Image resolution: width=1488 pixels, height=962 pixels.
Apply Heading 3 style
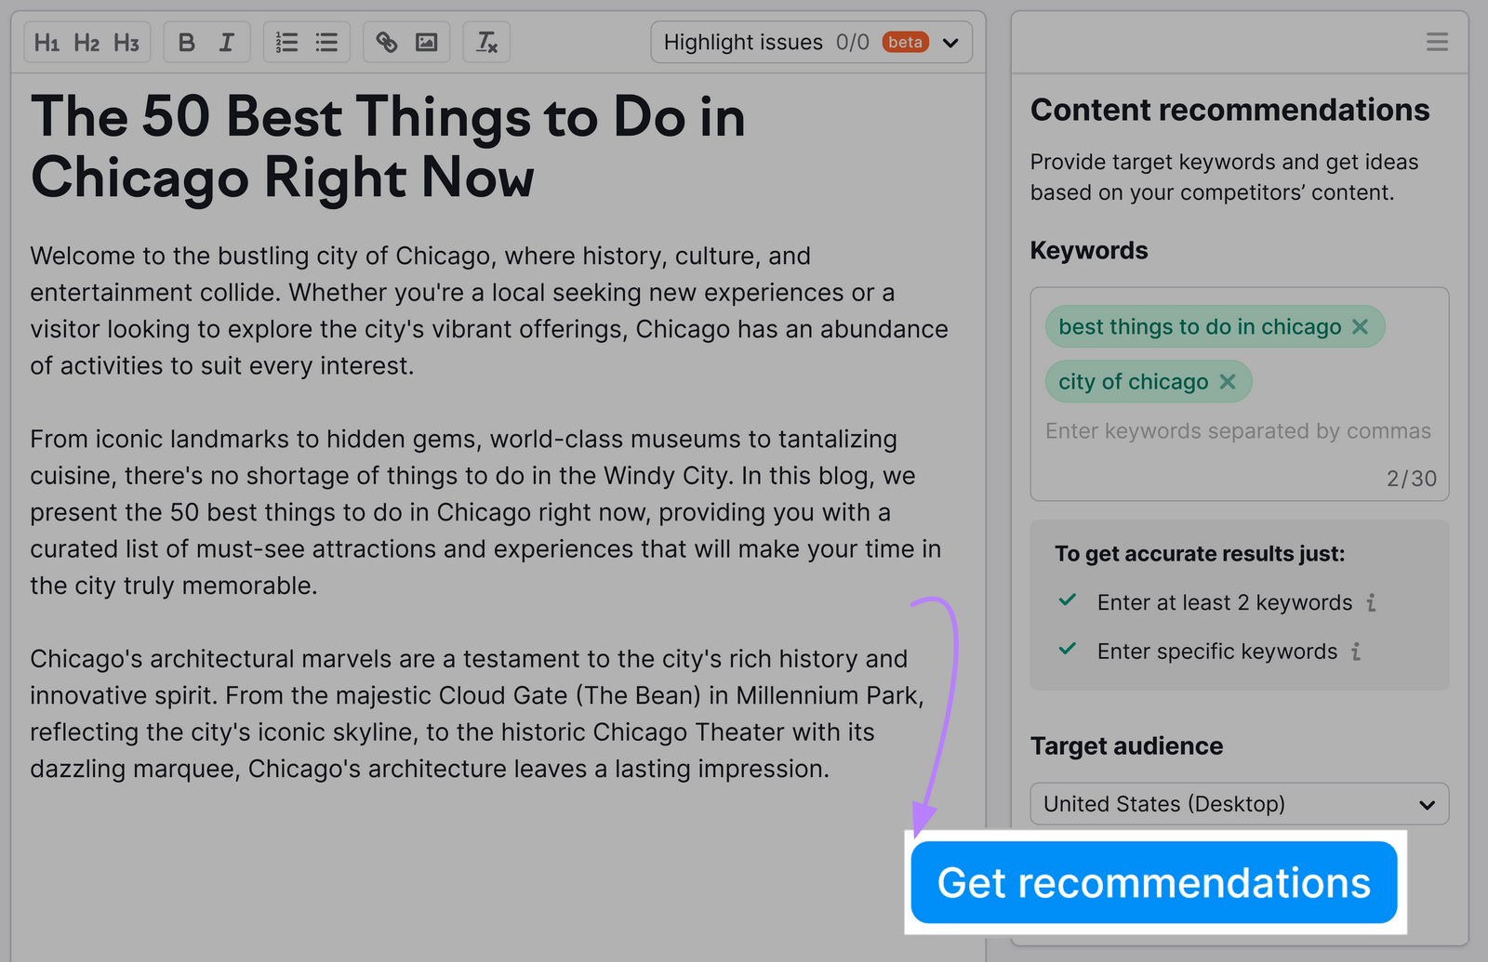pyautogui.click(x=126, y=42)
